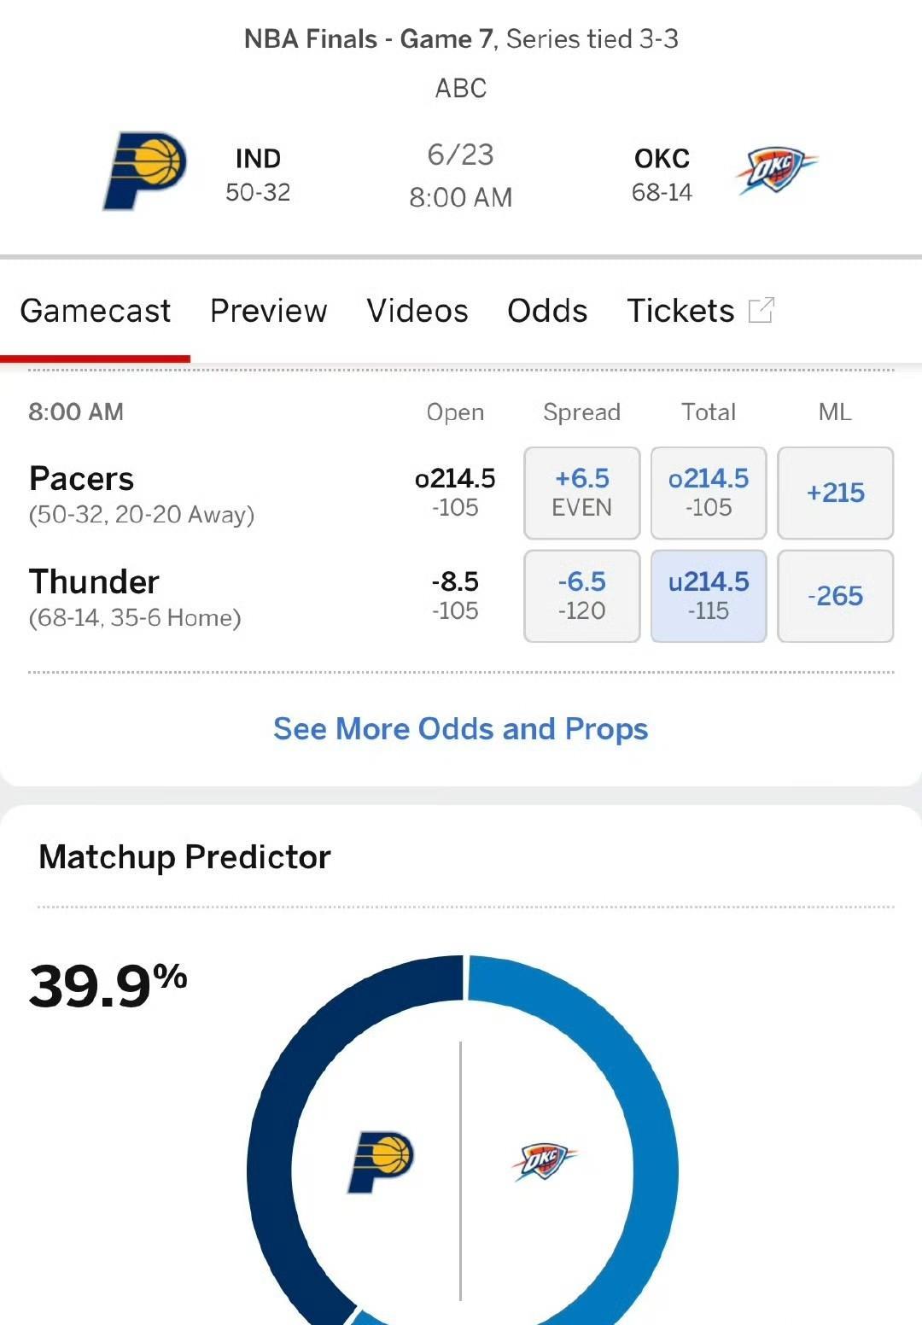Open the Tickets tab
Viewport: 922px width, 1325px height.
click(680, 311)
